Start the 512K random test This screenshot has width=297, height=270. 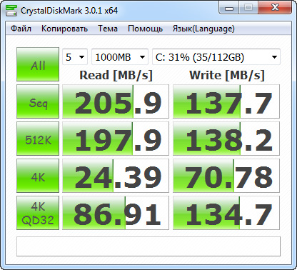tap(38, 139)
